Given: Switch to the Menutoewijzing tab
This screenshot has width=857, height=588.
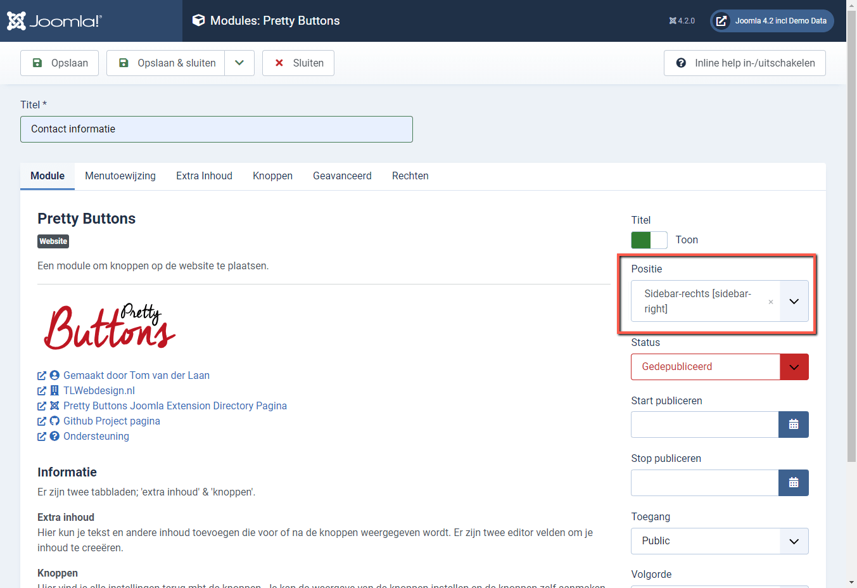Looking at the screenshot, I should tap(120, 176).
